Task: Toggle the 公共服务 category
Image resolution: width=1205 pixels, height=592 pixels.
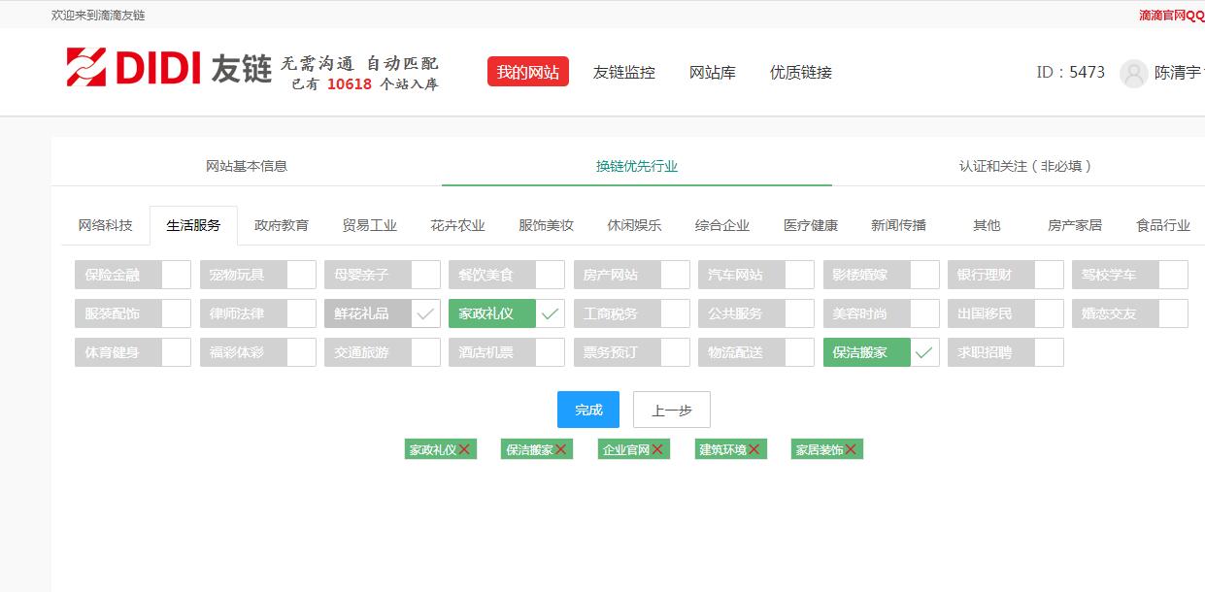Action: coord(756,313)
